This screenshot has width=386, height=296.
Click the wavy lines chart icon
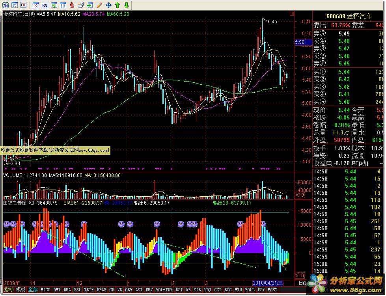coord(36,5)
